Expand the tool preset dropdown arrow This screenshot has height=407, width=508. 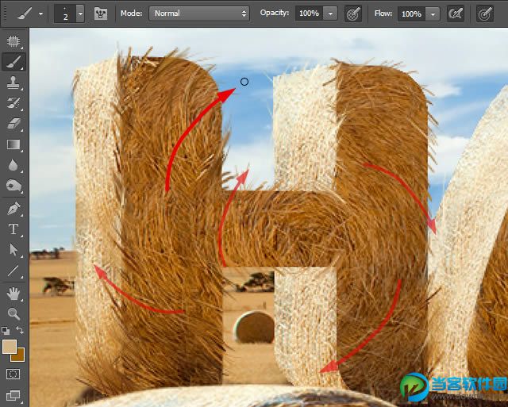40,14
